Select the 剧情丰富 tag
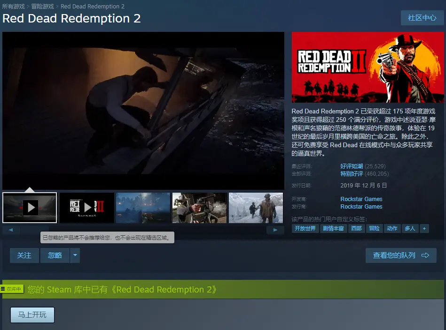Viewport: 446px width, 330px height. (x=333, y=228)
